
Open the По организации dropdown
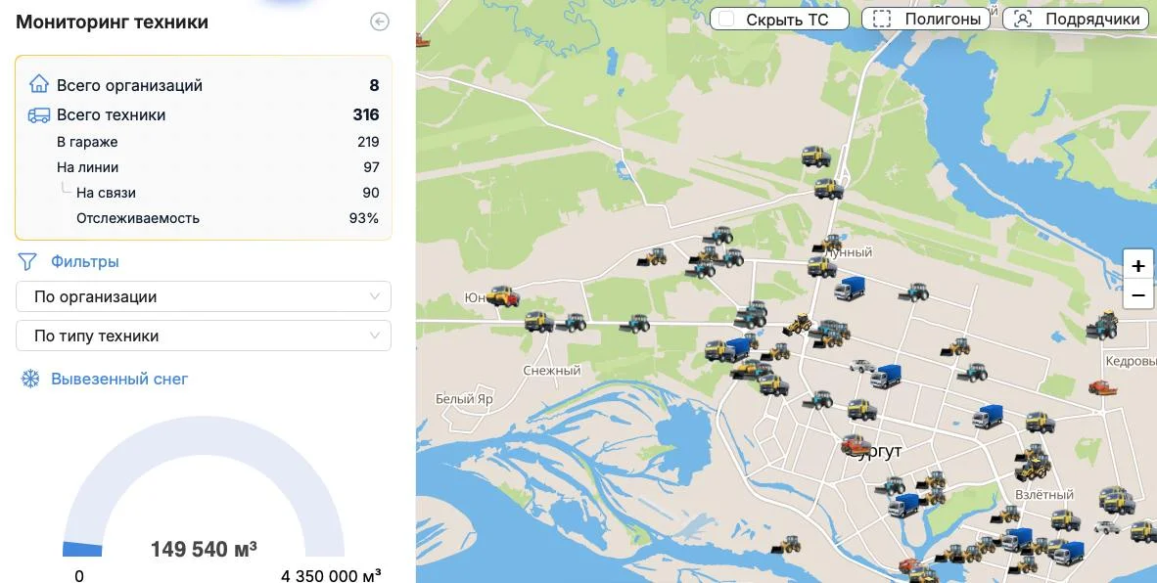coord(204,297)
